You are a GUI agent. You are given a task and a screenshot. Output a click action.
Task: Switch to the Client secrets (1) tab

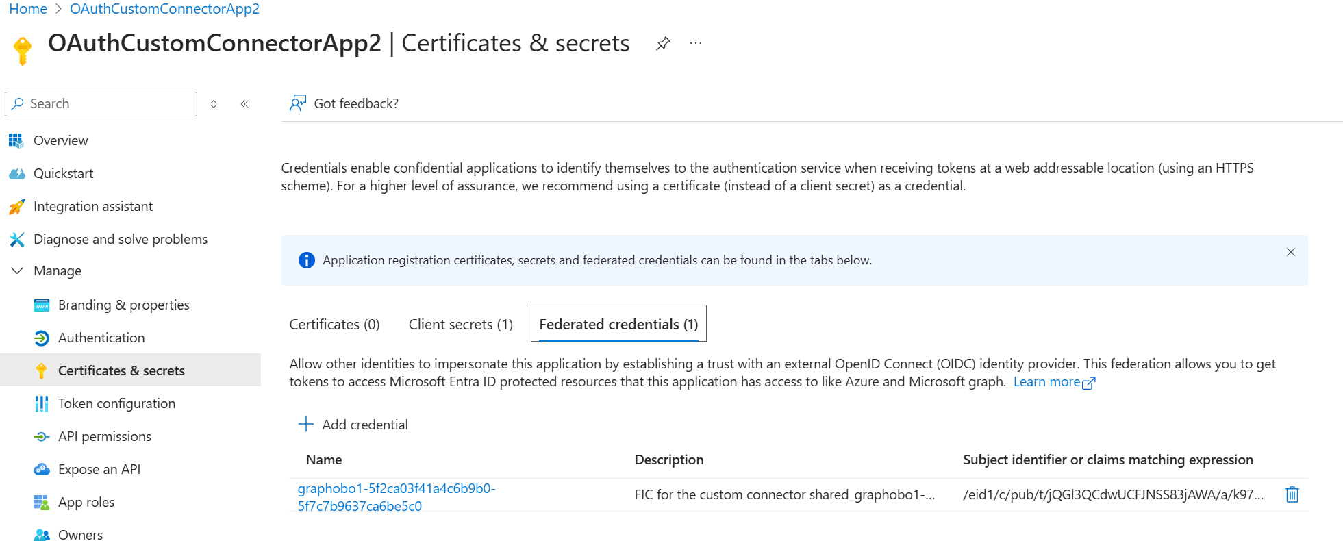460,325
